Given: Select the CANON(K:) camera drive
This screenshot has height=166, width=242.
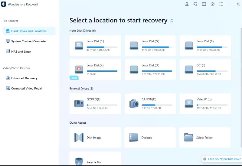Looking at the screenshot, I should tap(150, 103).
